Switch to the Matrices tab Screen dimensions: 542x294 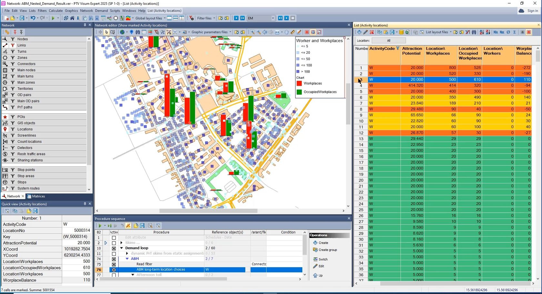tap(36, 196)
